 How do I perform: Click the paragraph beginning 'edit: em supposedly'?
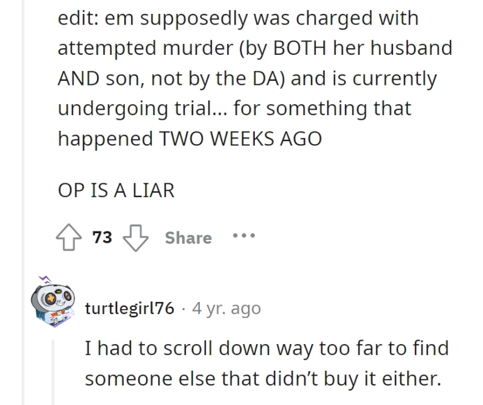pyautogui.click(x=255, y=78)
